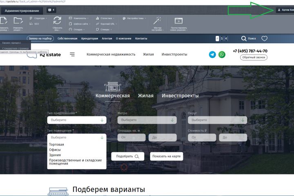Open the Метро dropdown
This screenshot has height=196, width=294.
coord(147,120)
